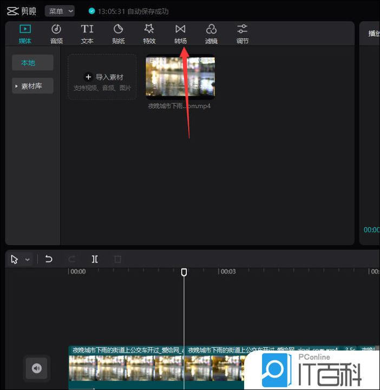Open the 调节 adjustment tab
380x390 pixels.
[x=242, y=34]
